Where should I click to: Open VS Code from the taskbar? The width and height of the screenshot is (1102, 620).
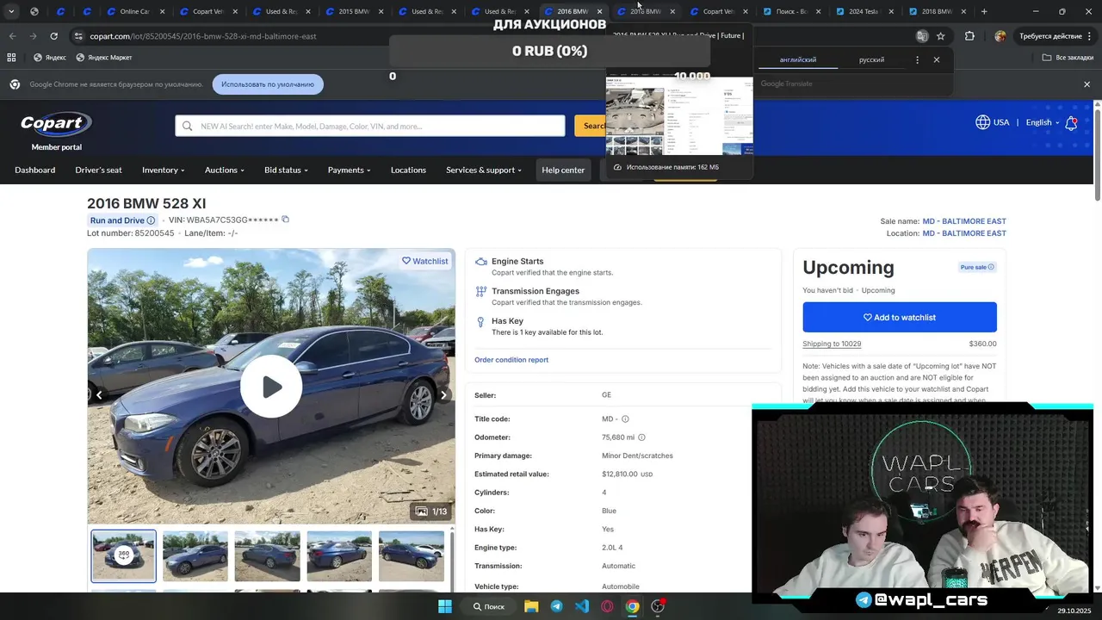tap(582, 606)
